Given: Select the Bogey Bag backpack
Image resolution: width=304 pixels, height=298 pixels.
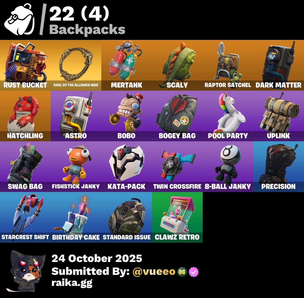Looking at the screenshot, I should [177, 116].
